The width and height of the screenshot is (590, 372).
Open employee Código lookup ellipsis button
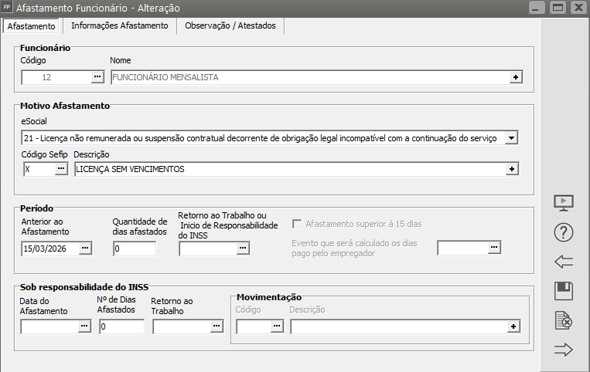point(97,77)
